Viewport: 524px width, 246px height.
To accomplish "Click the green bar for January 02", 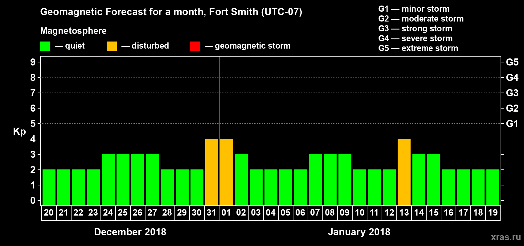I will pyautogui.click(x=241, y=180).
